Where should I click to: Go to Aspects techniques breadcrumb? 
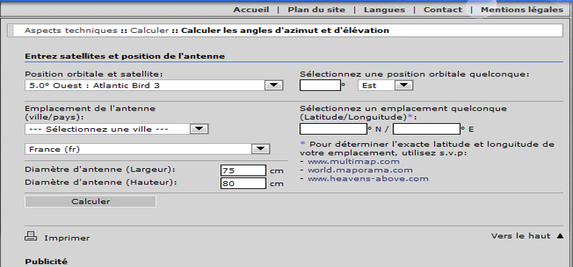click(71, 31)
